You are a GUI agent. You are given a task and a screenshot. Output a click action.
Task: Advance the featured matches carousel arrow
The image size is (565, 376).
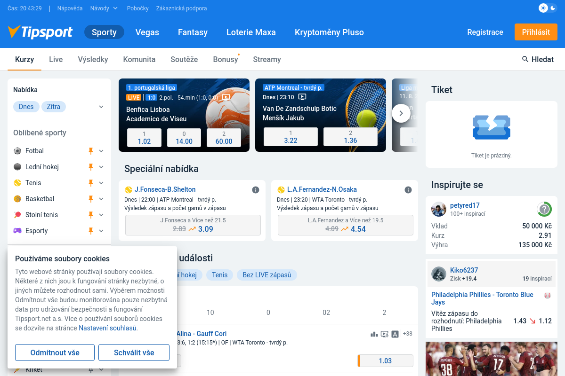tap(401, 113)
